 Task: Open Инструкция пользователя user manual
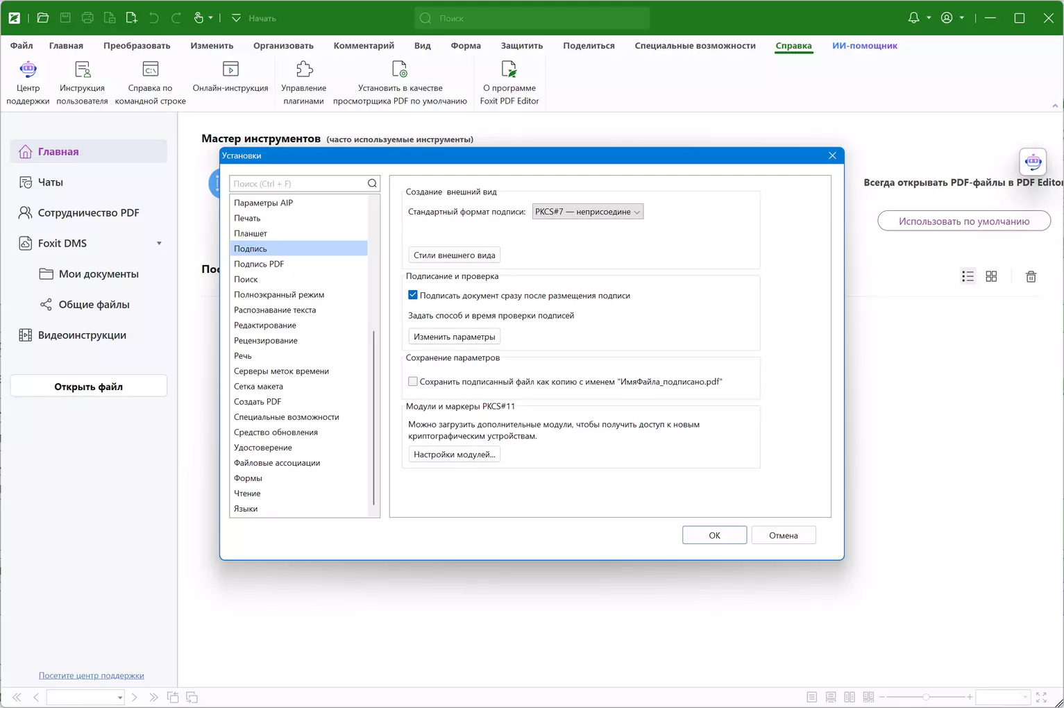(x=82, y=82)
